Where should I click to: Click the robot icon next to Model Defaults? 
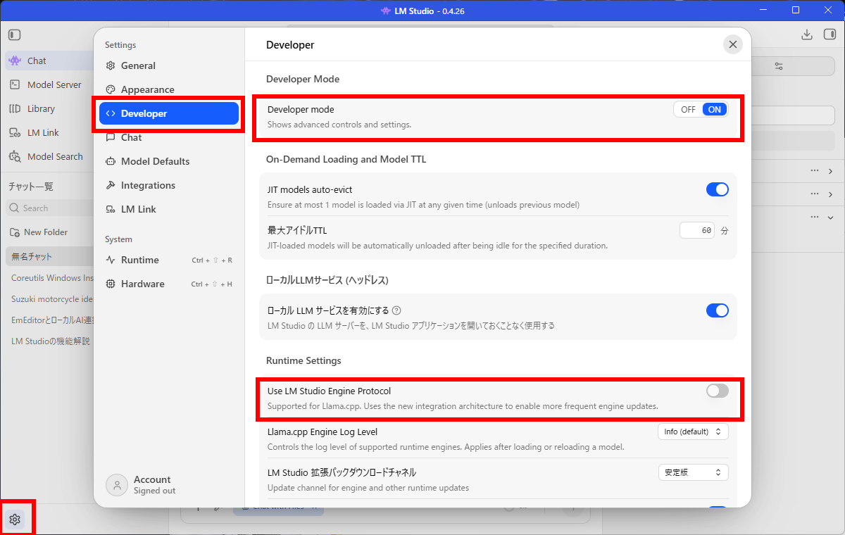click(x=111, y=161)
